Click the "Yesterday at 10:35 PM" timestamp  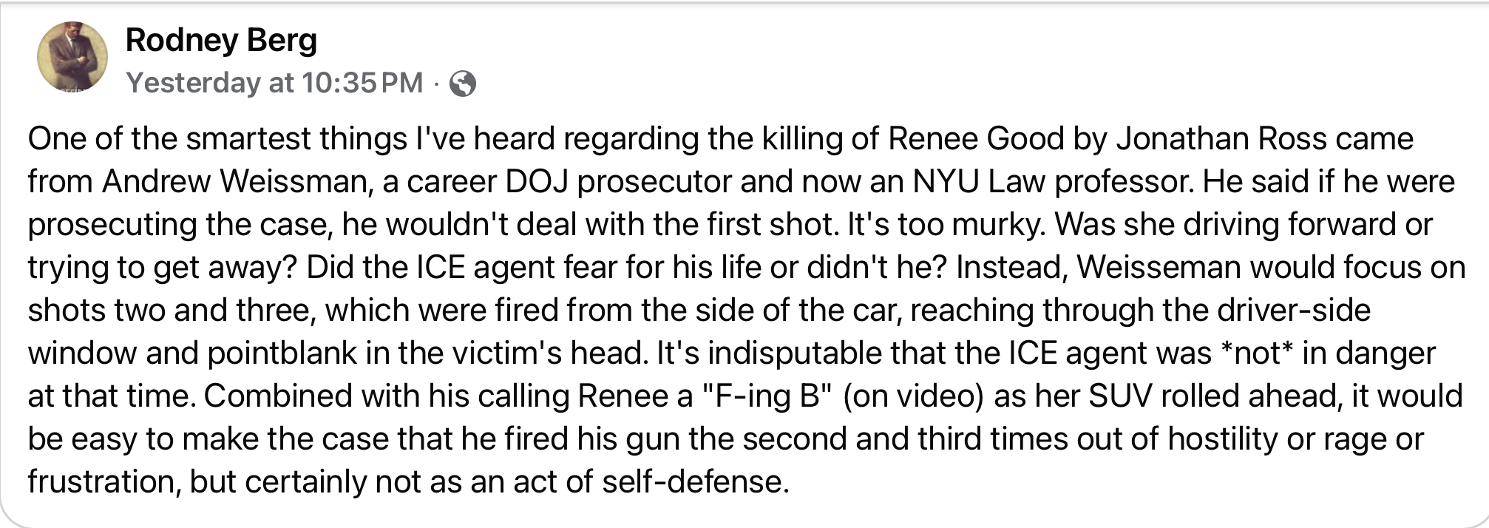click(x=274, y=83)
